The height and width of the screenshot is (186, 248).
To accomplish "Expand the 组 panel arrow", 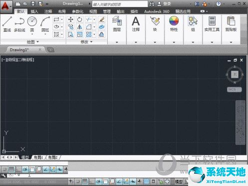I will coord(193,42).
